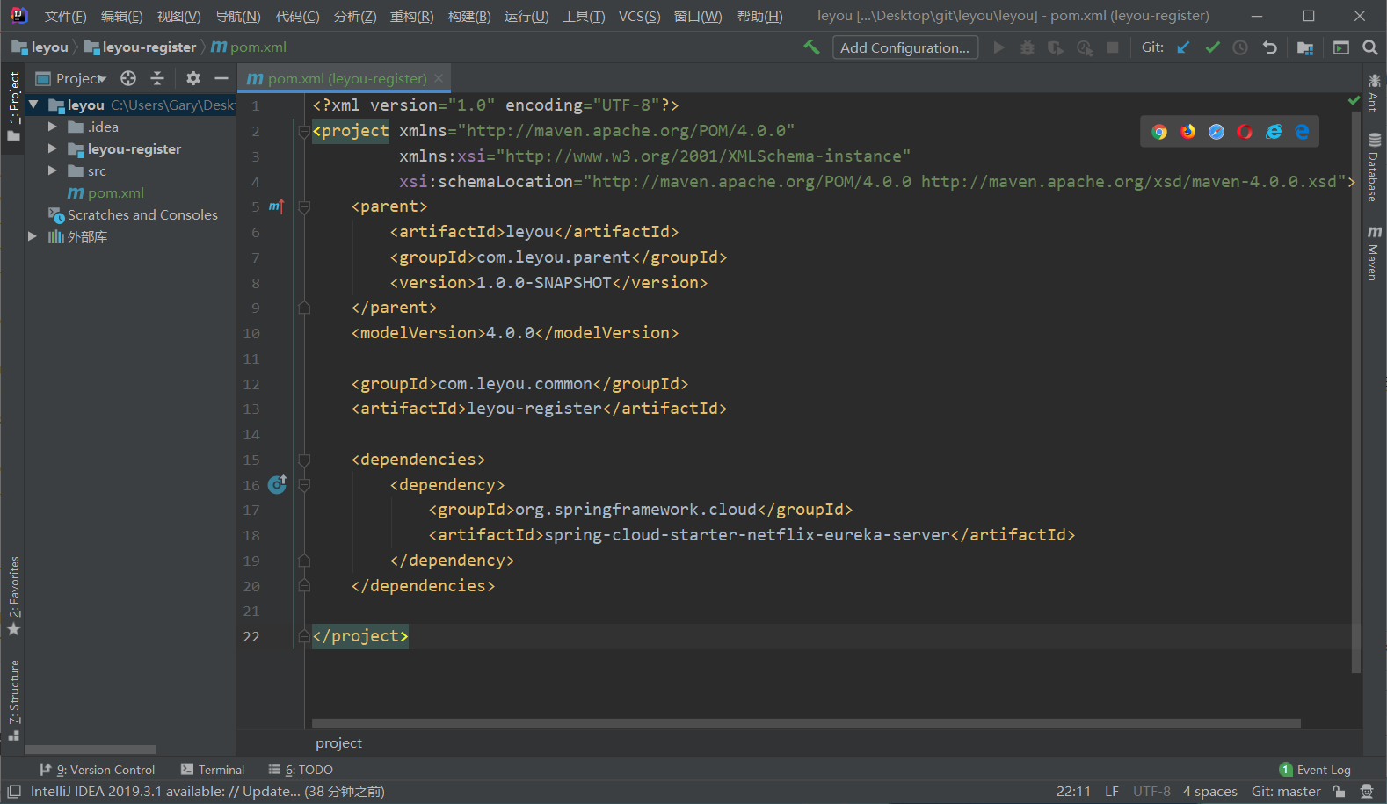
Task: Click Locate file target icon in Project panel
Action: 128,78
